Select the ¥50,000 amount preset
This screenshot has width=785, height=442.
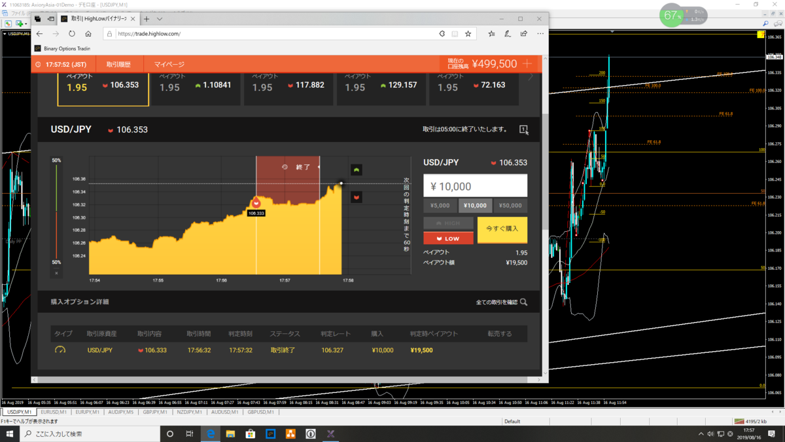click(x=510, y=206)
